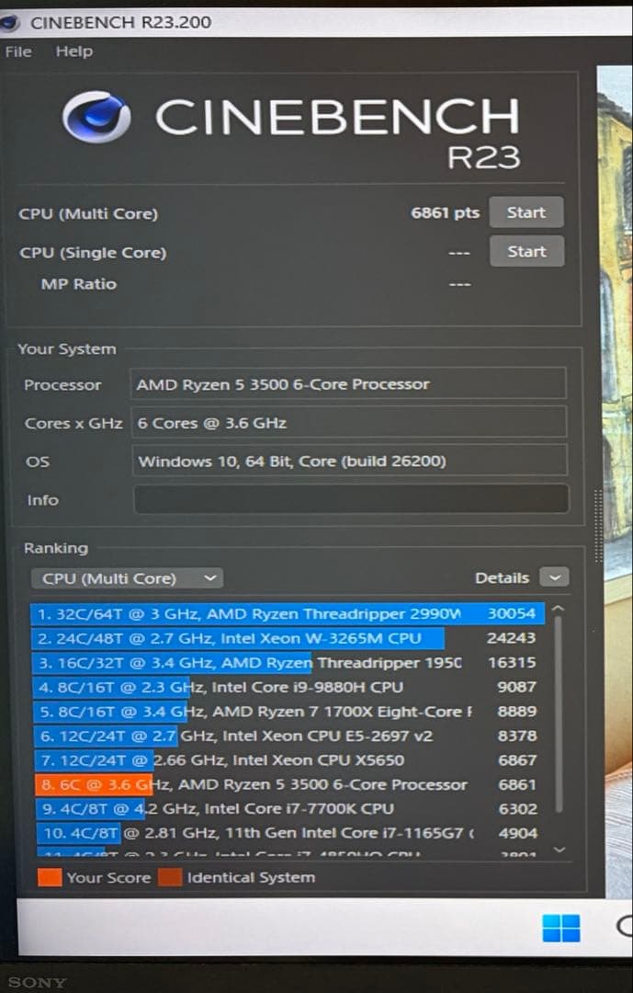Click the ranking list scrollbar thumb

pyautogui.click(x=558, y=714)
